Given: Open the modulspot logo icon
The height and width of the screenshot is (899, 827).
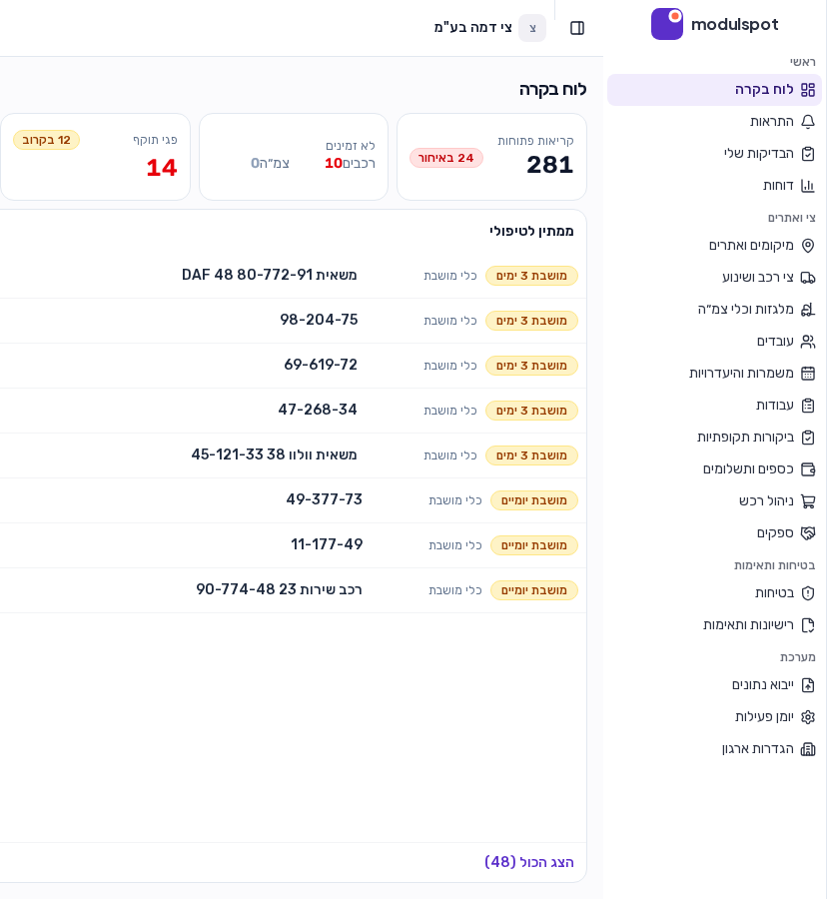Looking at the screenshot, I should [666, 24].
